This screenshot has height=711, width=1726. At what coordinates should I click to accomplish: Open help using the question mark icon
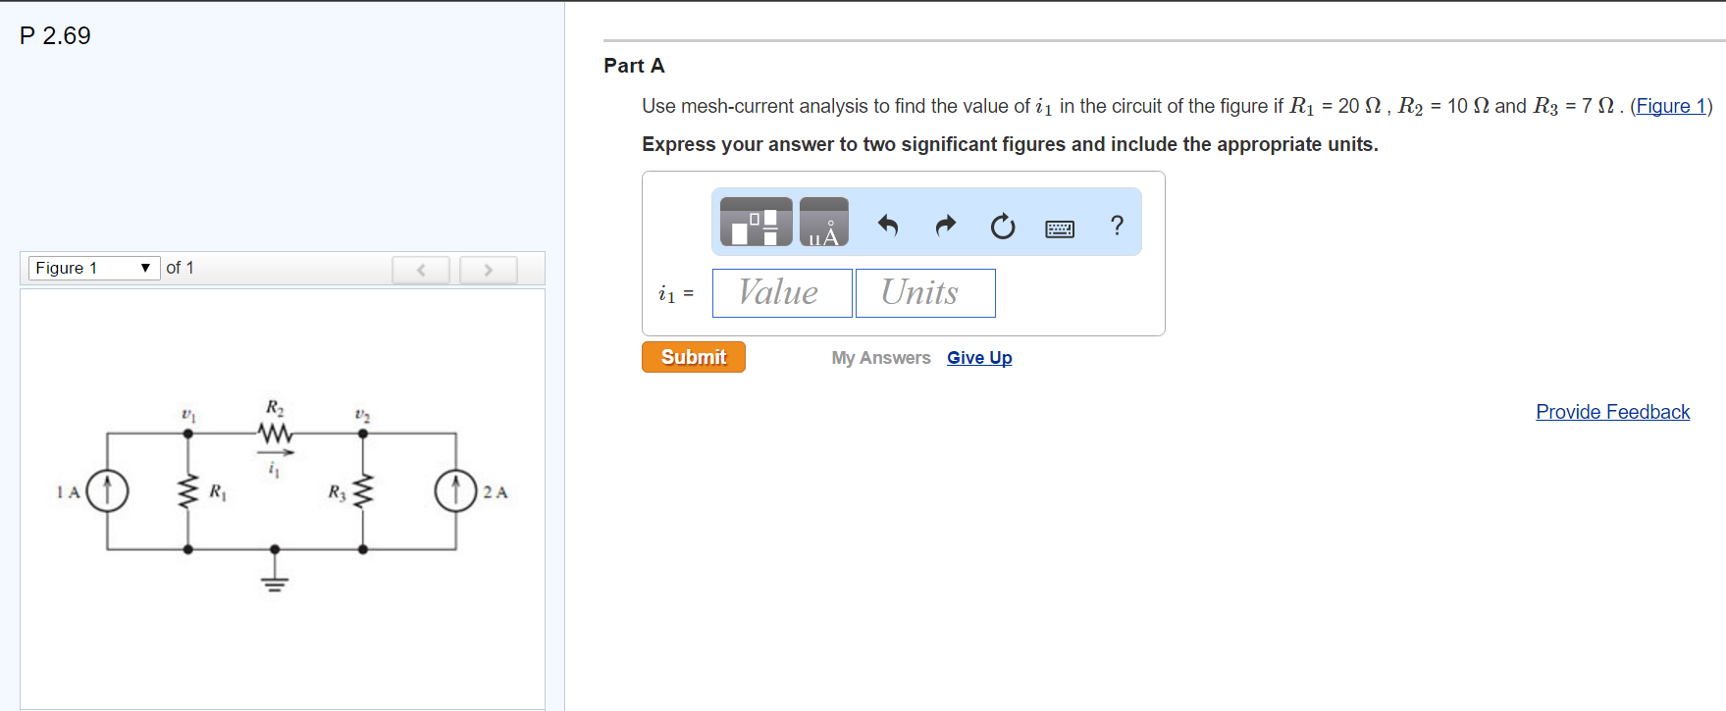pyautogui.click(x=1116, y=226)
